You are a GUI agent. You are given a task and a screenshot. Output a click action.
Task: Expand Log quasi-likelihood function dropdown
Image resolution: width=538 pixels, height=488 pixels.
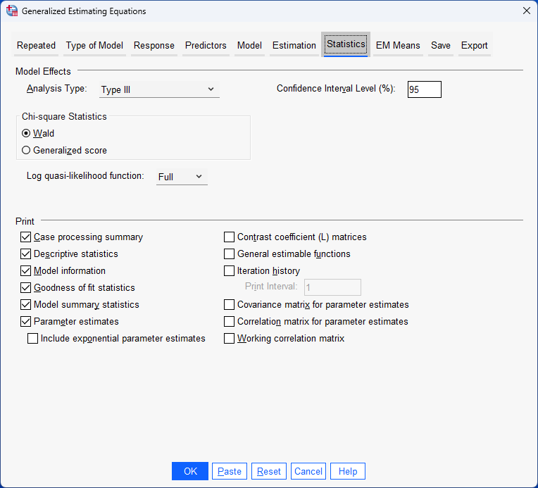[x=181, y=177]
